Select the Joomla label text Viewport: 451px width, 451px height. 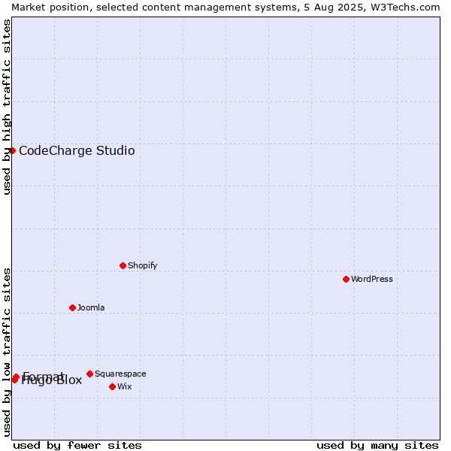tap(91, 307)
